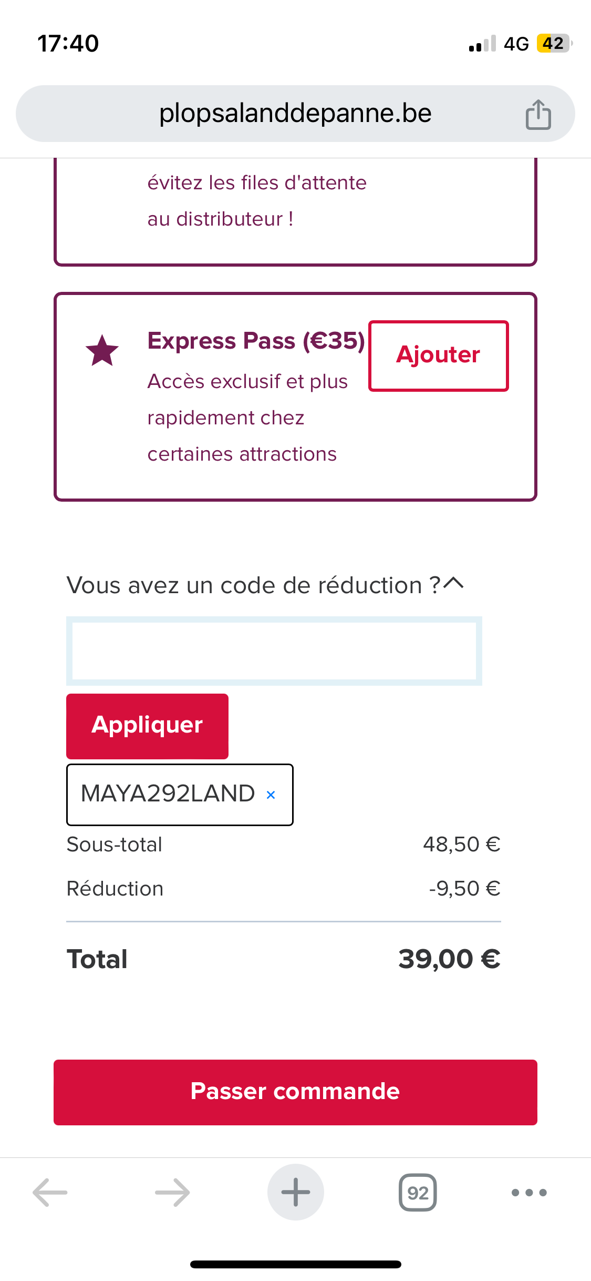Tap the plopsalanddepanne.be address bar
591x1281 pixels.
[x=295, y=114]
